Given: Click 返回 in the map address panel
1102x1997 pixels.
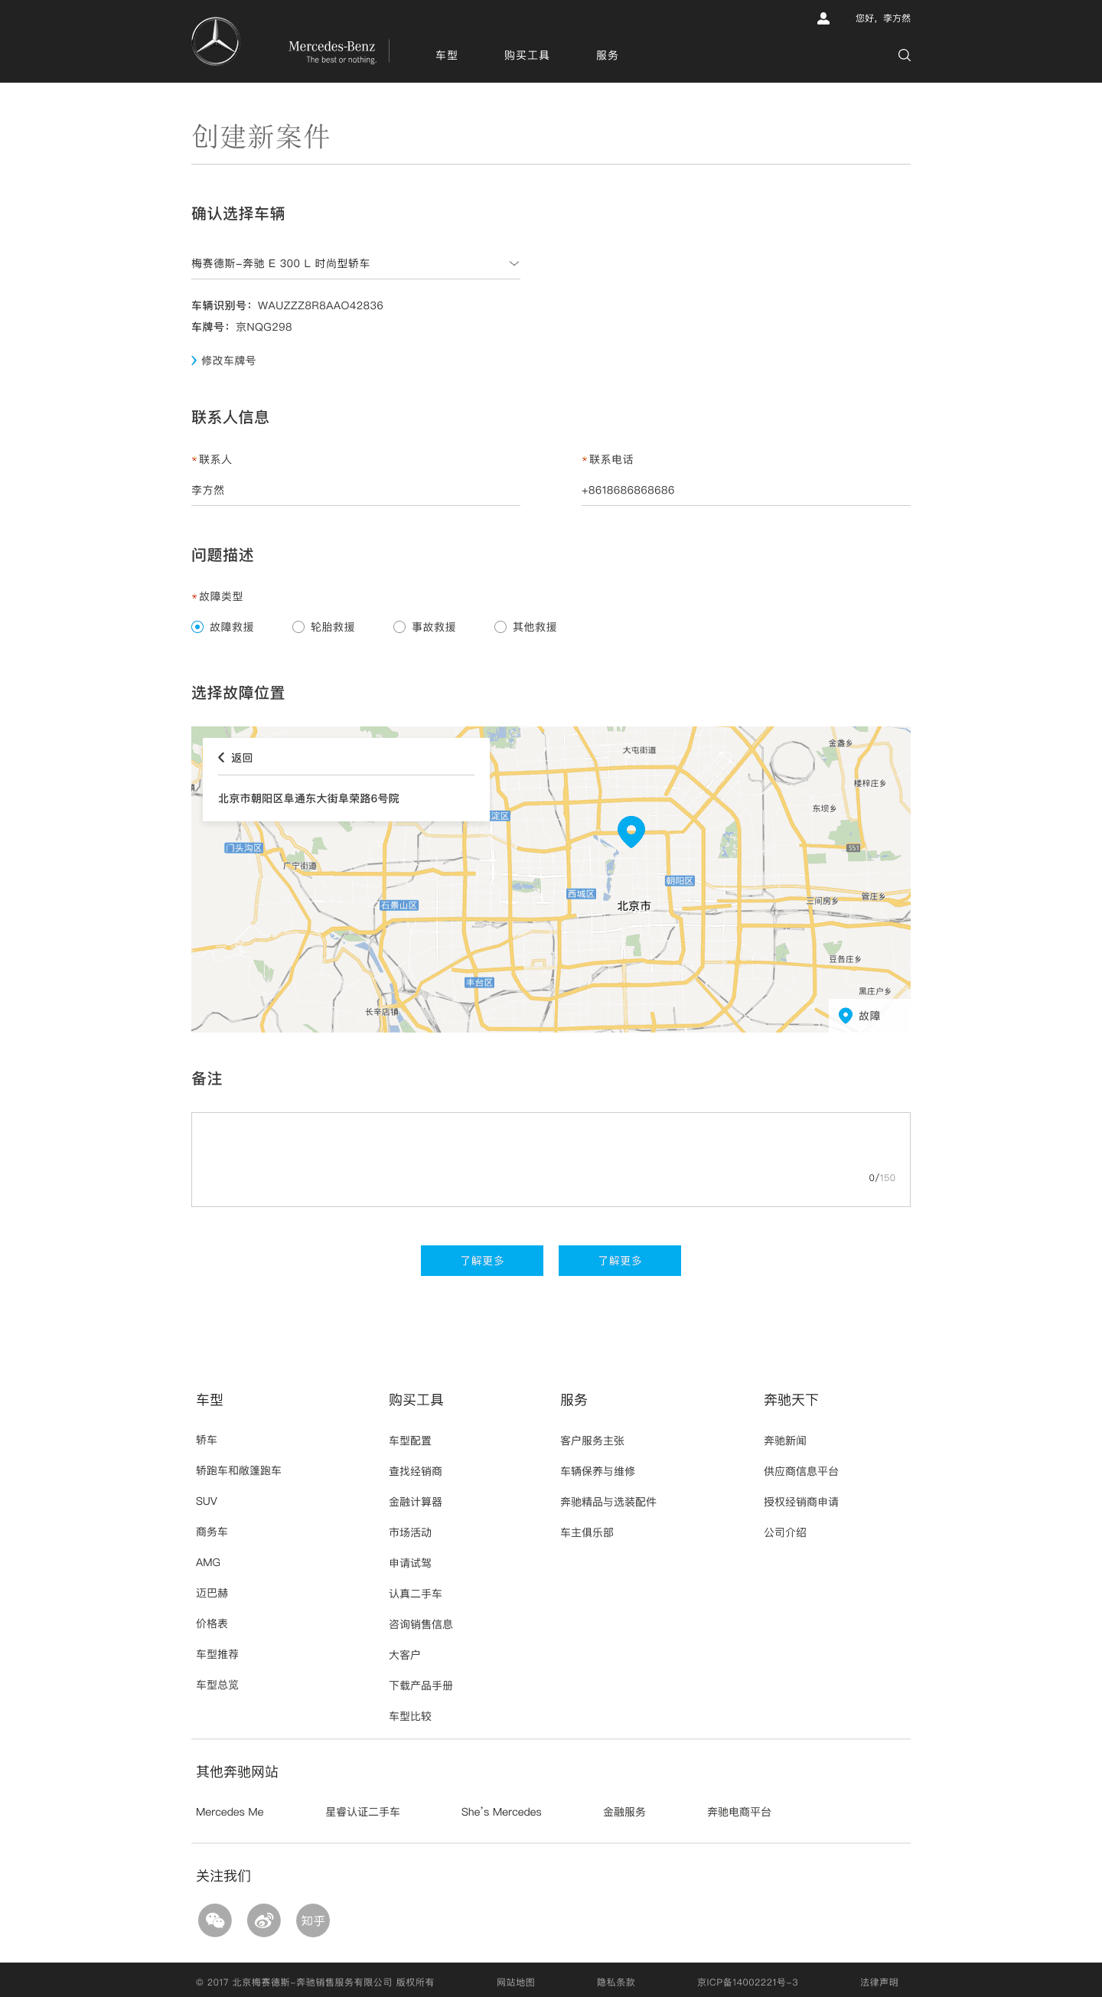Looking at the screenshot, I should [242, 758].
